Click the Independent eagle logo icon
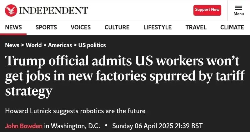 click(x=11, y=10)
